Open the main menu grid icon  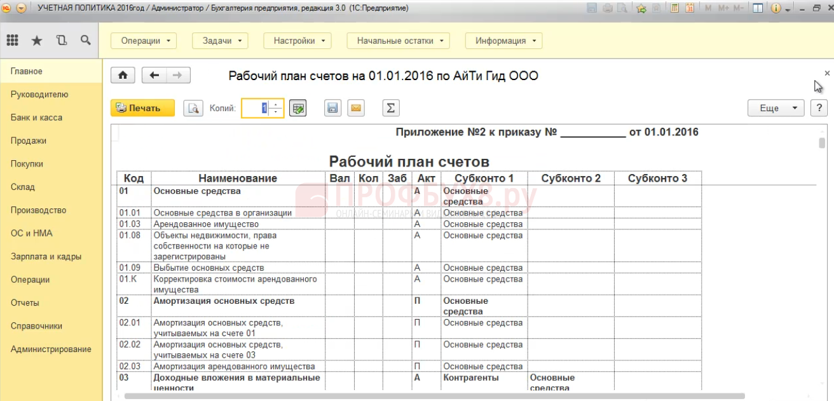point(13,39)
